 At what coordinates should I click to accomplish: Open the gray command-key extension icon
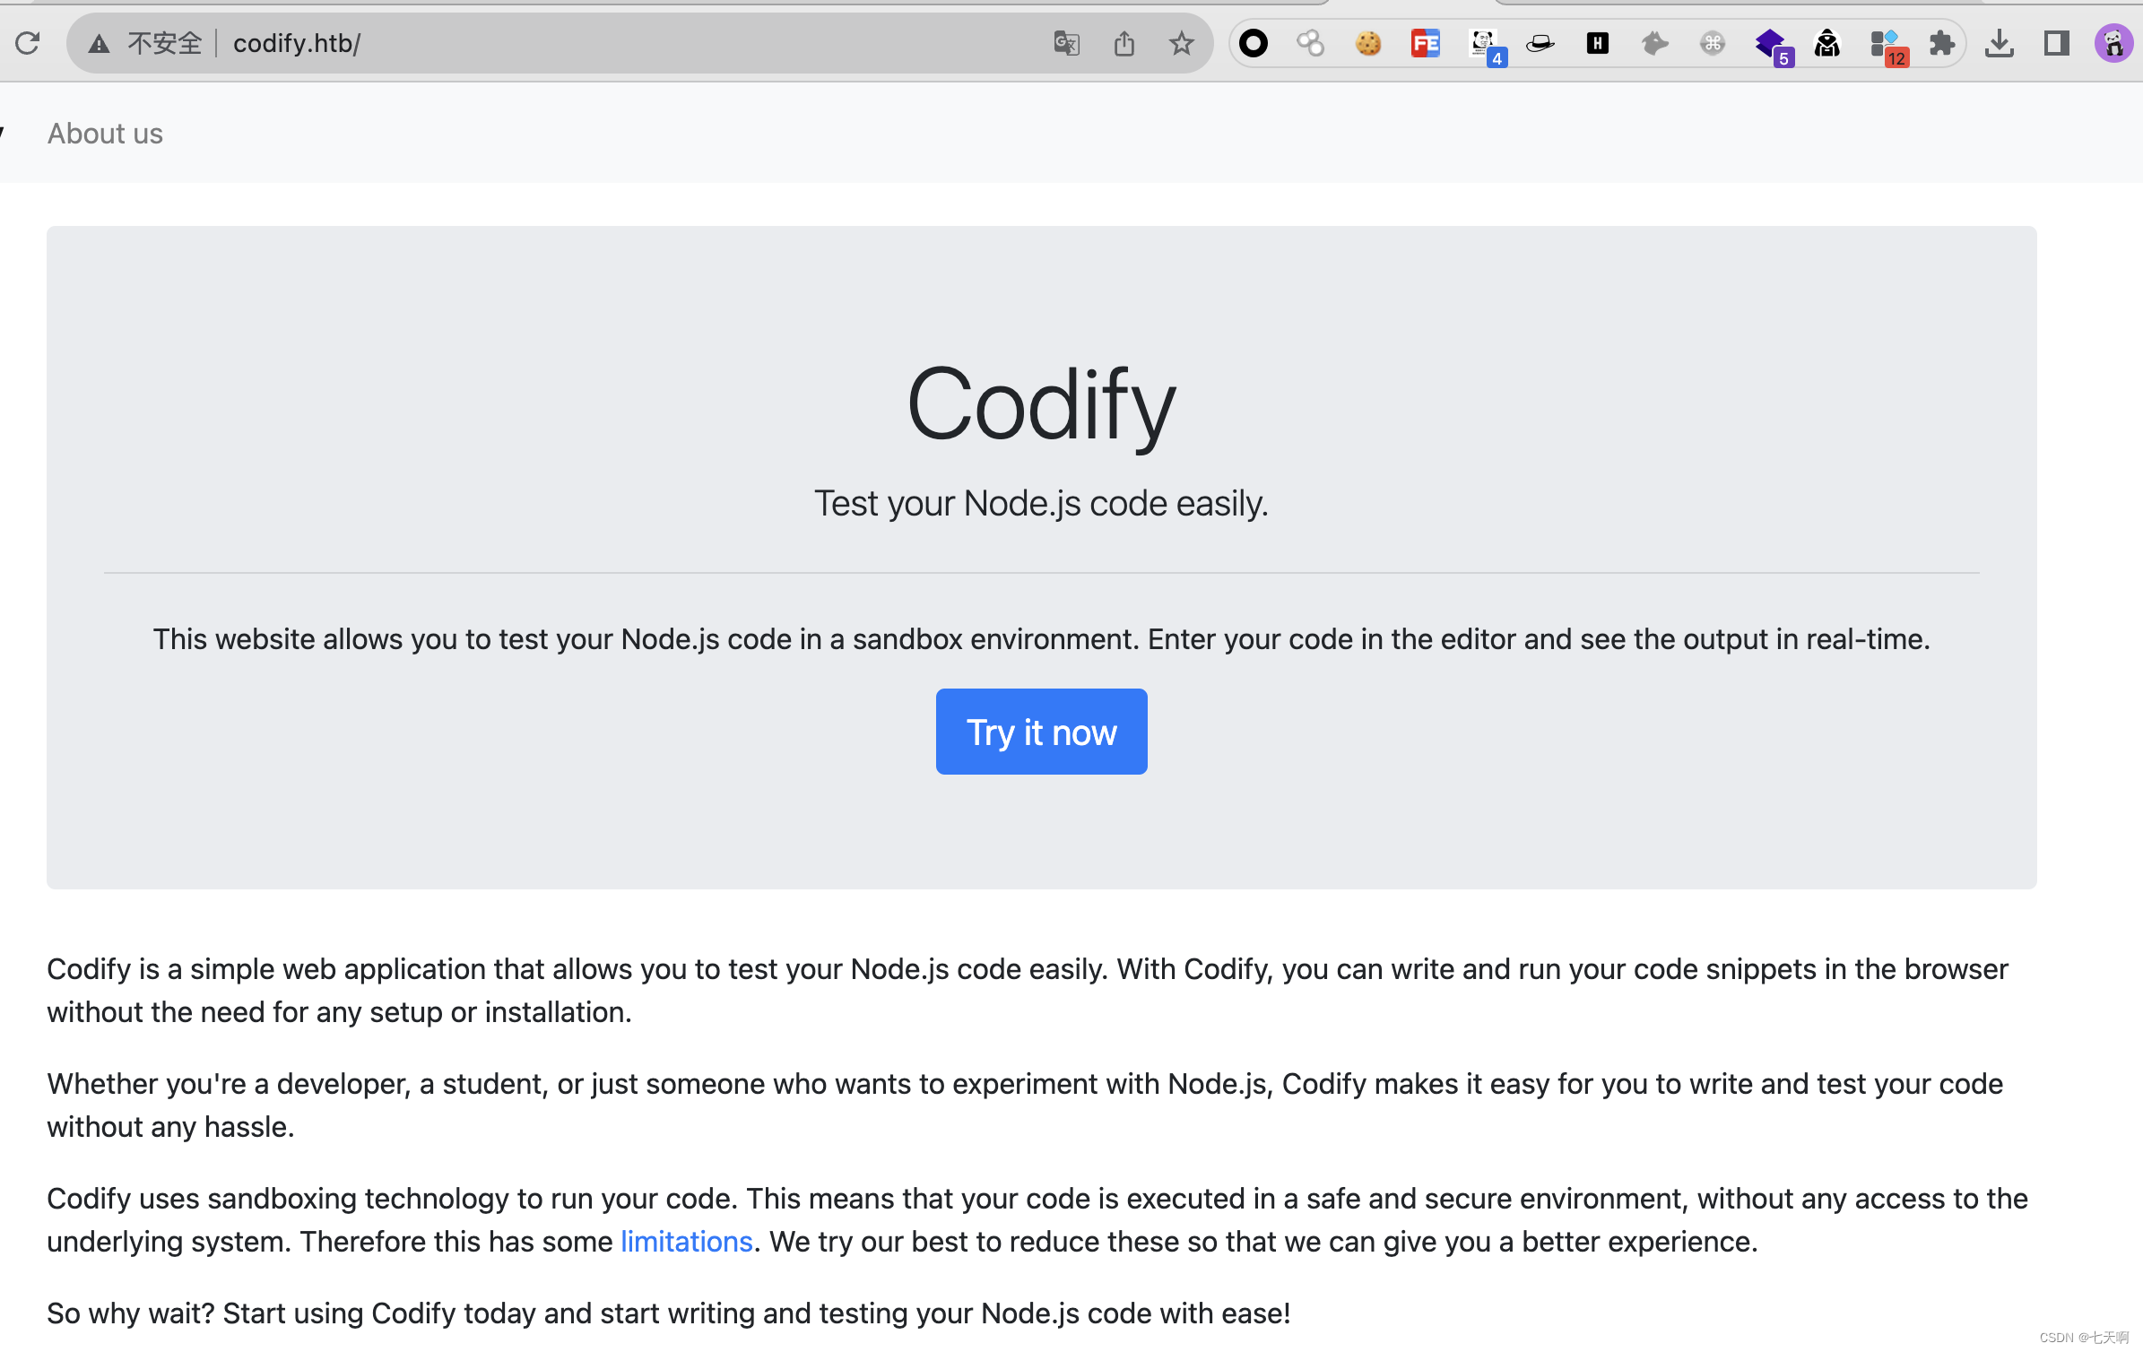pos(1713,43)
